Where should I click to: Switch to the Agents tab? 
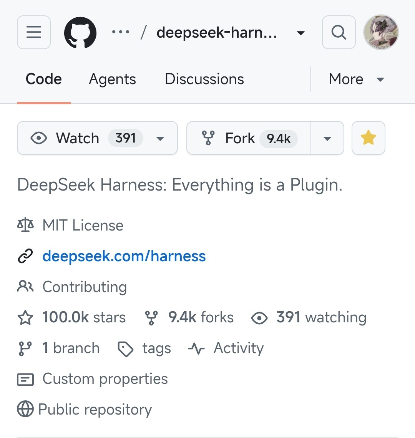112,79
